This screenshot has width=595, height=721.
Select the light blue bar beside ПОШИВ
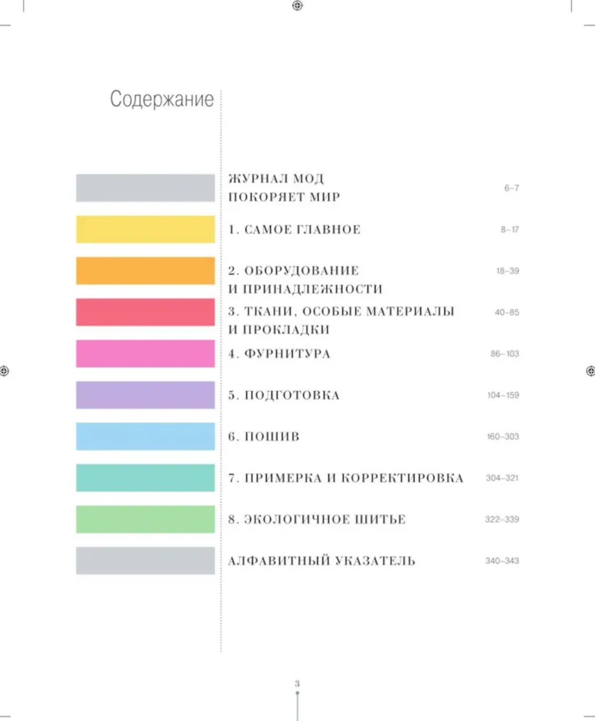[x=145, y=436]
